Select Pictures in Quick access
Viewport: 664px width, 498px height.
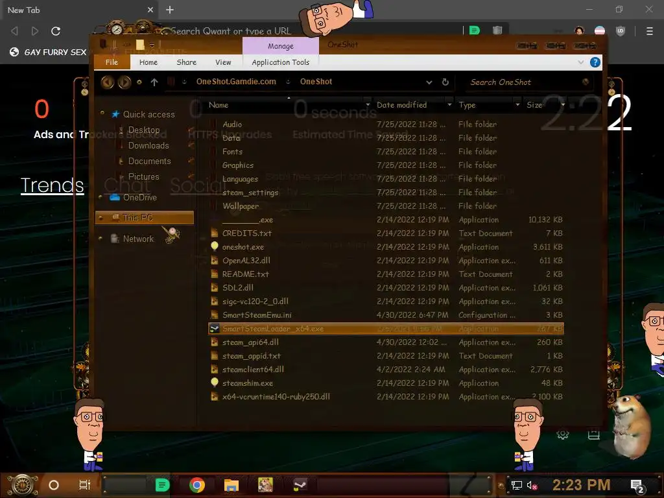tap(143, 176)
